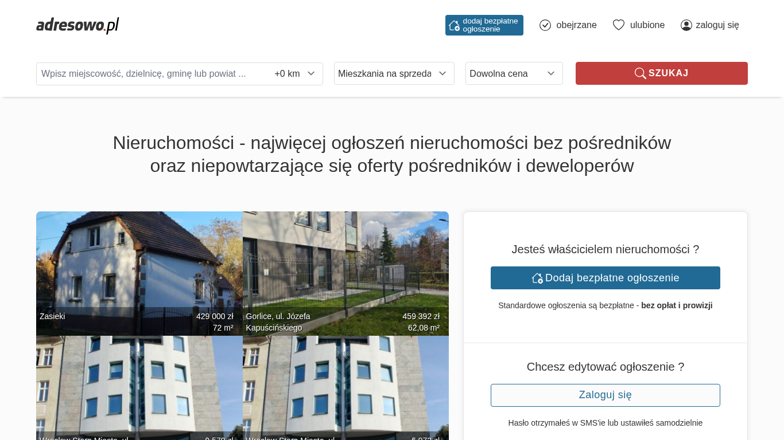Screen dimensions: 784x440
Task: Click zaloguj się text in top navigation
Action: 717,25
